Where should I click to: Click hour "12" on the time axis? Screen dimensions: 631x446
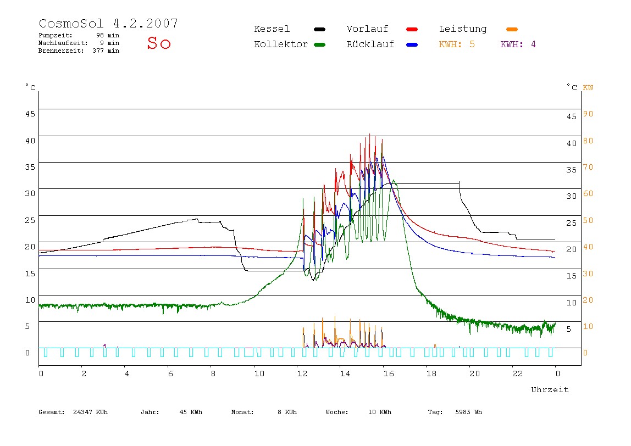302,373
